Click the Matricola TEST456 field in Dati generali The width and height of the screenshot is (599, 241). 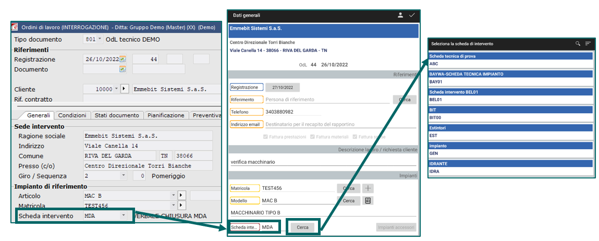point(297,188)
